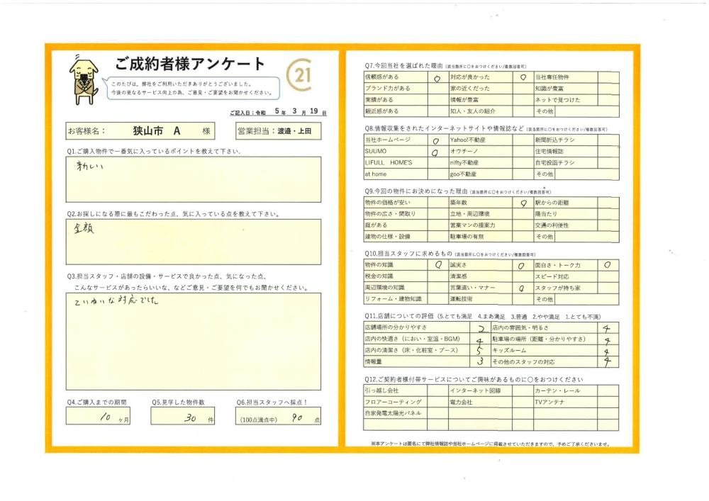This screenshot has height=501, width=709.
Task: Click the Q11.店舗についての評価 heading
Action: click(398, 316)
